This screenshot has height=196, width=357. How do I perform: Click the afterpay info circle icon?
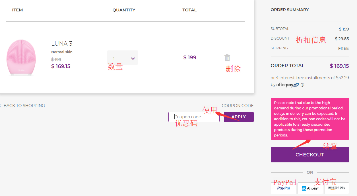coord(302,85)
